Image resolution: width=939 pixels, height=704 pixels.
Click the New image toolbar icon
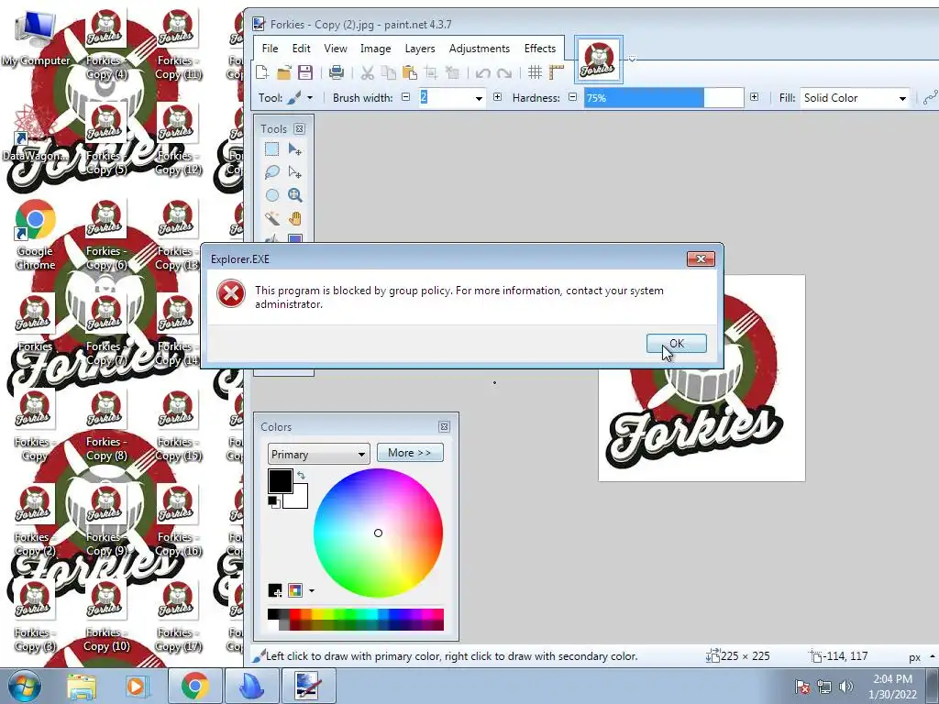pyautogui.click(x=261, y=72)
